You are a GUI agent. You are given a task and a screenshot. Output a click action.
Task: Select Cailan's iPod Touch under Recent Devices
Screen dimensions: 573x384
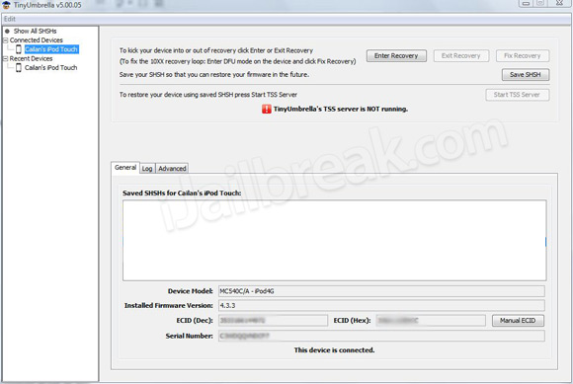51,67
